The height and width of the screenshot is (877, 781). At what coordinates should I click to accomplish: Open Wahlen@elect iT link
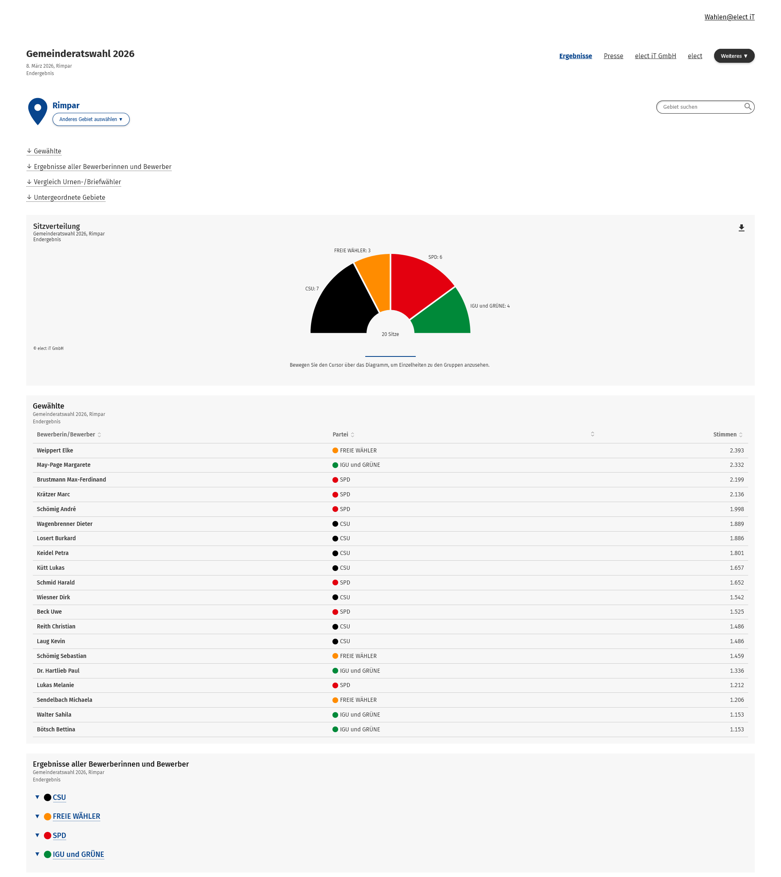[x=729, y=17]
